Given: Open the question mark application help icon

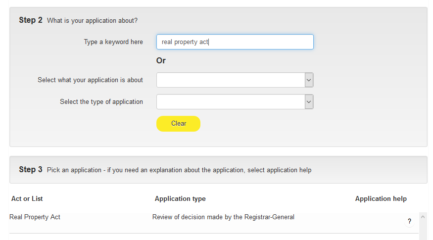Looking at the screenshot, I should (409, 222).
